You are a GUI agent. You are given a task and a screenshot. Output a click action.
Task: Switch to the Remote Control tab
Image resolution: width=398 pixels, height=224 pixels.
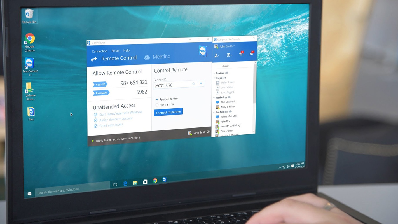(x=114, y=58)
